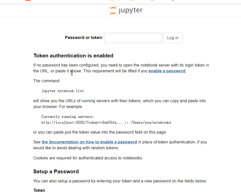Select the Password or token label
The height and width of the screenshot is (192, 241).
[x=84, y=37]
